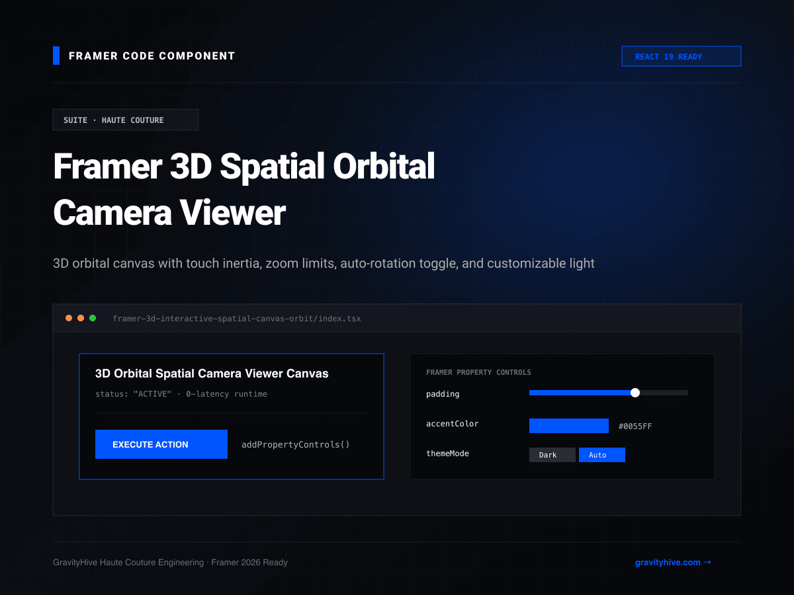This screenshot has width=794, height=595.
Task: Open the accentColor blue swatch
Action: [x=569, y=426]
